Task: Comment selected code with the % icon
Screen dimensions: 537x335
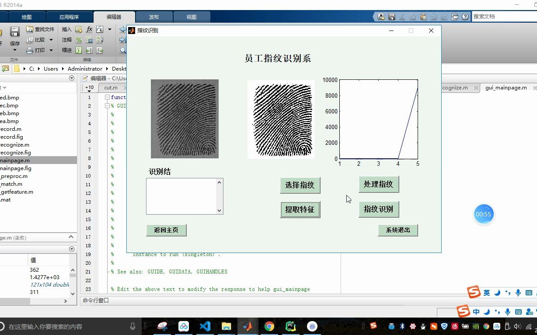Action: [78, 39]
